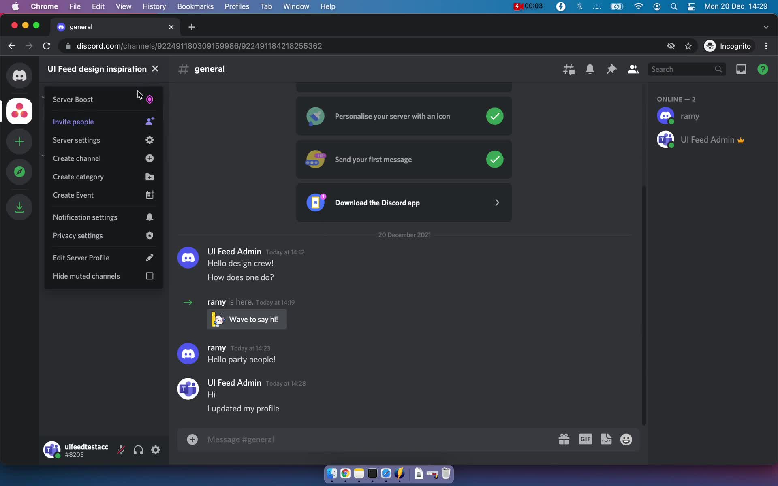The height and width of the screenshot is (486, 778).
Task: Choose Invite people
Action: pos(103,122)
